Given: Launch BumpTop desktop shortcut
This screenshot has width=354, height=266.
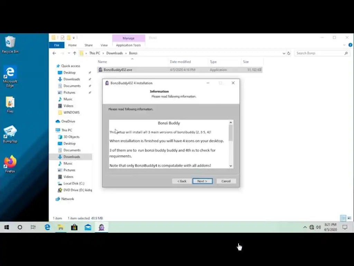Looking at the screenshot, I should [x=10, y=134].
